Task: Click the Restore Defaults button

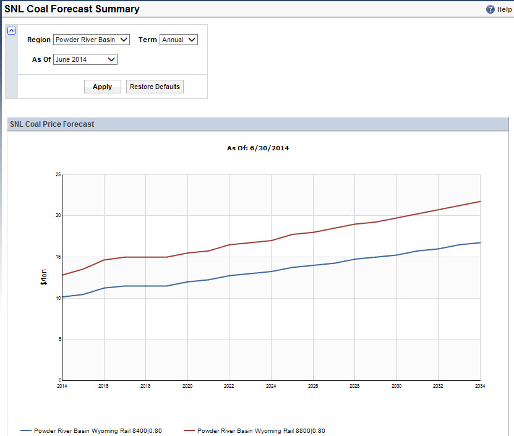Action: 155,87
